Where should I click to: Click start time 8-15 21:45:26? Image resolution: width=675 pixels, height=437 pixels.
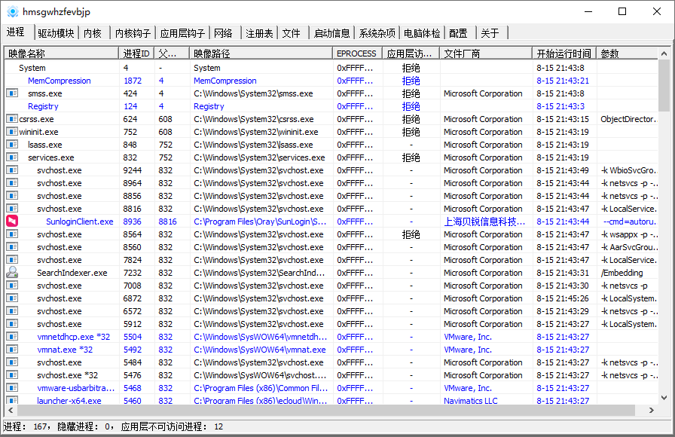point(563,298)
